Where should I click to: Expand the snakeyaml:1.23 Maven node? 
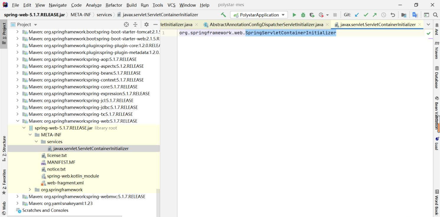(18, 203)
